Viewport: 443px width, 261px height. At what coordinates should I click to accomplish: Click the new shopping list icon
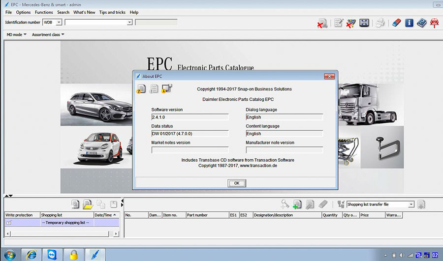click(75, 204)
